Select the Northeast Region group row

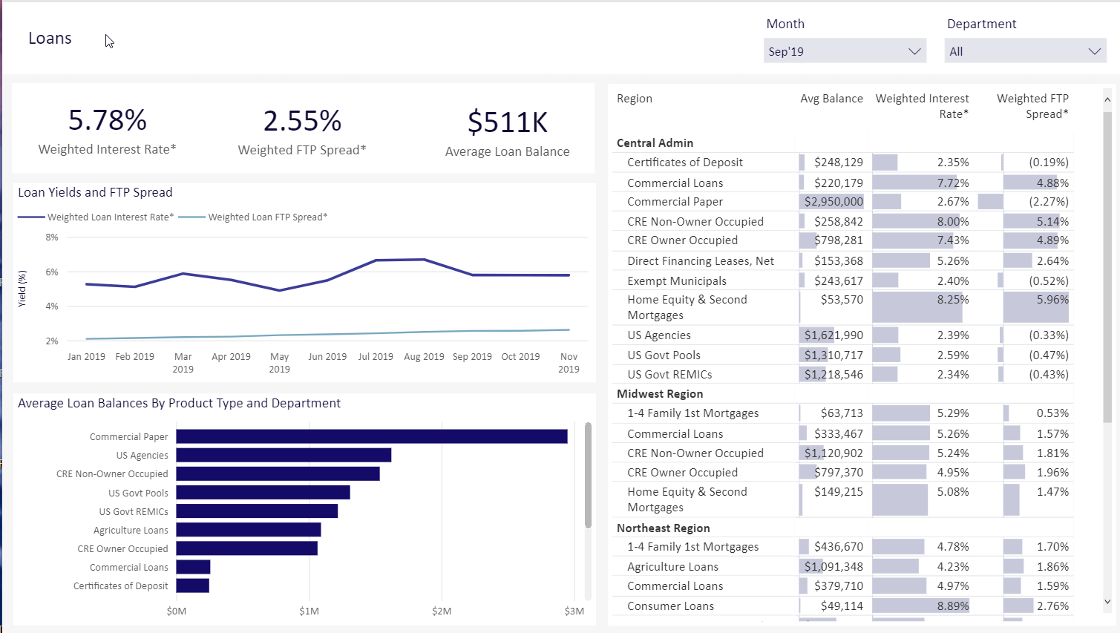click(x=664, y=528)
